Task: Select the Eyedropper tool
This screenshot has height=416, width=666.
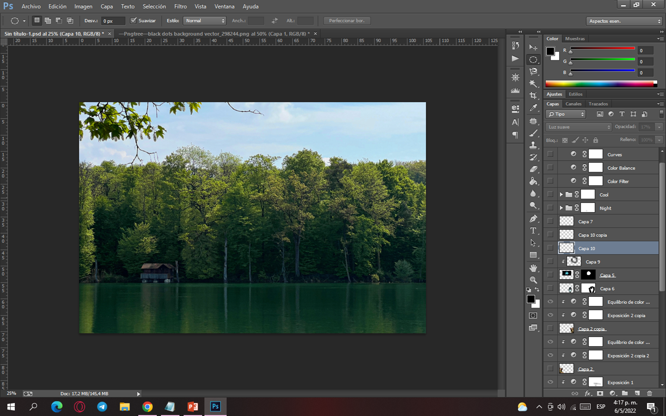Action: [x=533, y=108]
